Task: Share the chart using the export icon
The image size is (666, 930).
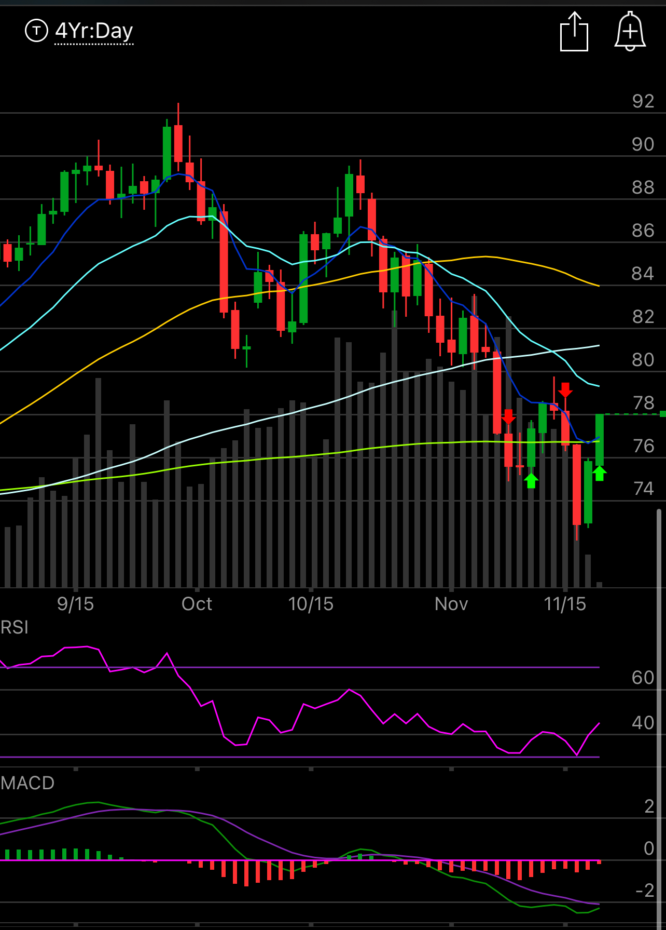Action: pyautogui.click(x=574, y=32)
